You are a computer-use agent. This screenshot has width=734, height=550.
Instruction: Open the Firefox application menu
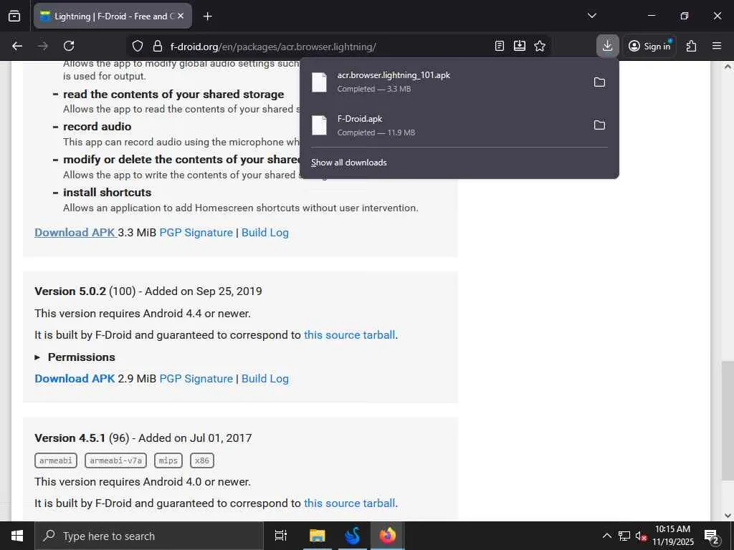[x=717, y=46]
